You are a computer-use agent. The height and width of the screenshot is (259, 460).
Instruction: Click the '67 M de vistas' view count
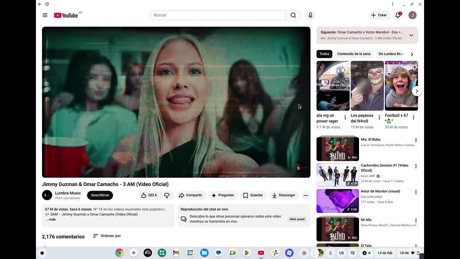point(56,209)
